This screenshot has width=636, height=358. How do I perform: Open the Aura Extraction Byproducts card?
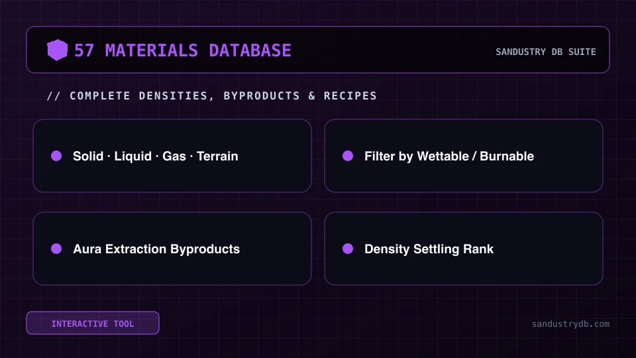pos(172,249)
